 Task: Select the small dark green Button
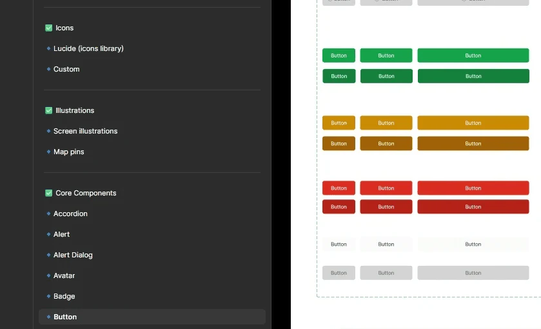coord(339,76)
